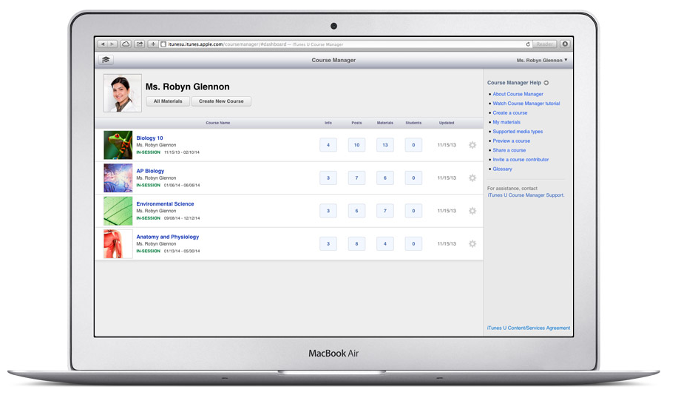Click Environmental Science Posts count 6
681x395 pixels.
click(x=356, y=212)
